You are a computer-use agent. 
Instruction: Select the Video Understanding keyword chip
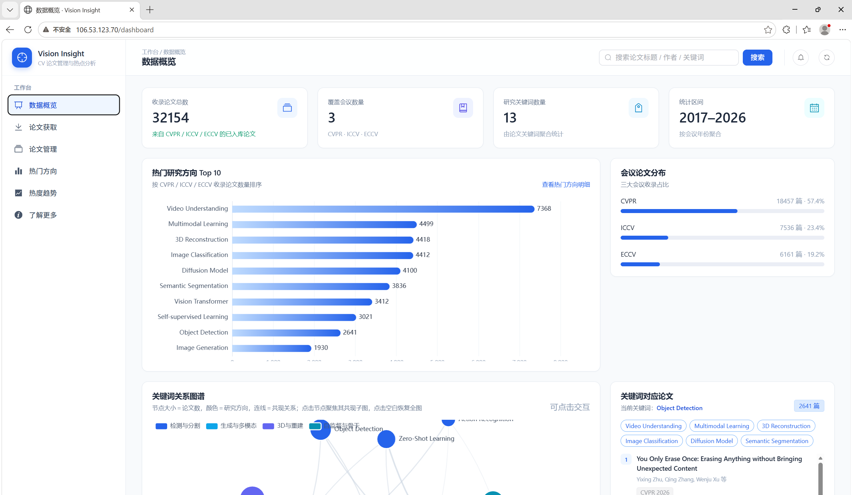pos(653,426)
